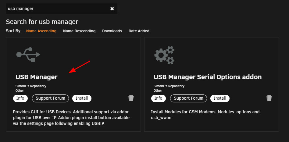Open Info for USB Manager plugin

20,98
